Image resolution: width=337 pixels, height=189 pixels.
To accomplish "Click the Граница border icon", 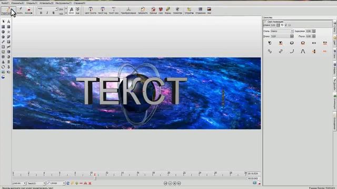I will tap(153, 10).
